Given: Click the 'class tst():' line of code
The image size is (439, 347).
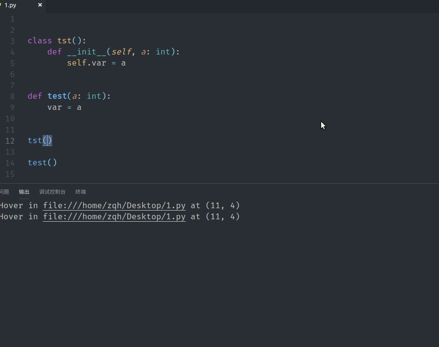Looking at the screenshot, I should point(57,41).
